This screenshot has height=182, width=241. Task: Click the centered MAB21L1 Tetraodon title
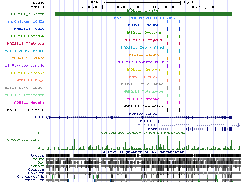point(143,92)
